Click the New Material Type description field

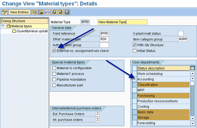pyautogui.click(x=122, y=22)
